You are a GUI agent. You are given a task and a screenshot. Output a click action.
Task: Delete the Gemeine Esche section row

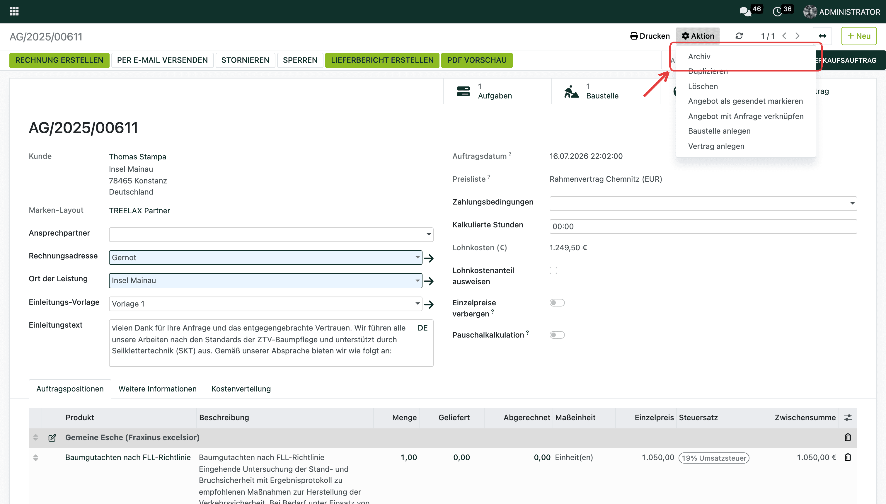848,437
